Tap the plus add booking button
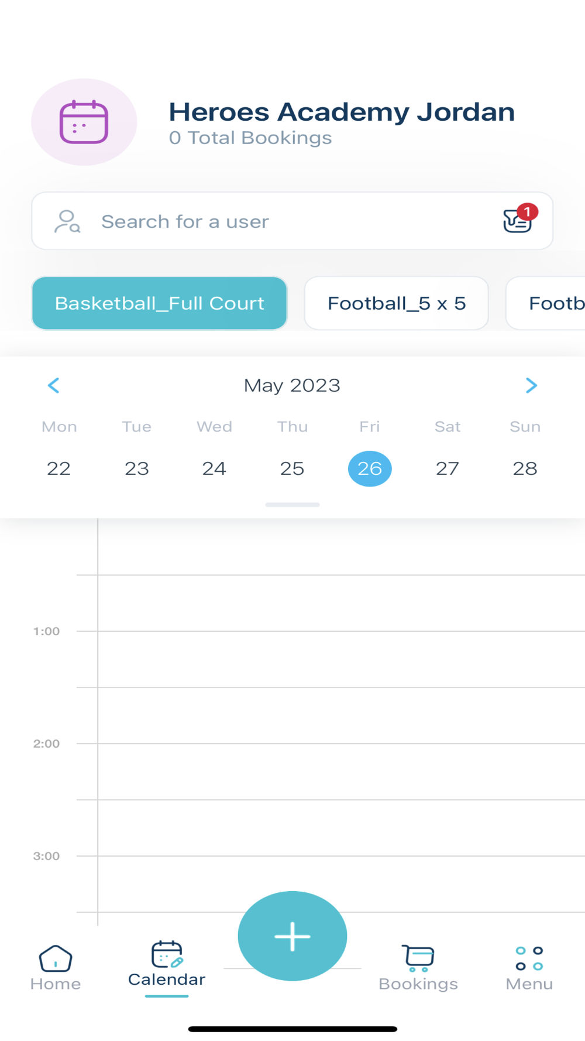 292,936
